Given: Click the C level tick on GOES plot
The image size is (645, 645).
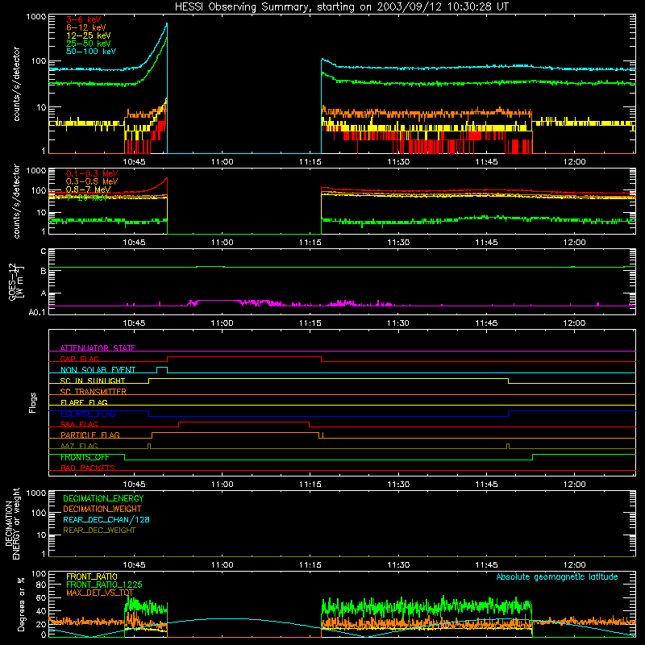Looking at the screenshot, I should [x=44, y=252].
